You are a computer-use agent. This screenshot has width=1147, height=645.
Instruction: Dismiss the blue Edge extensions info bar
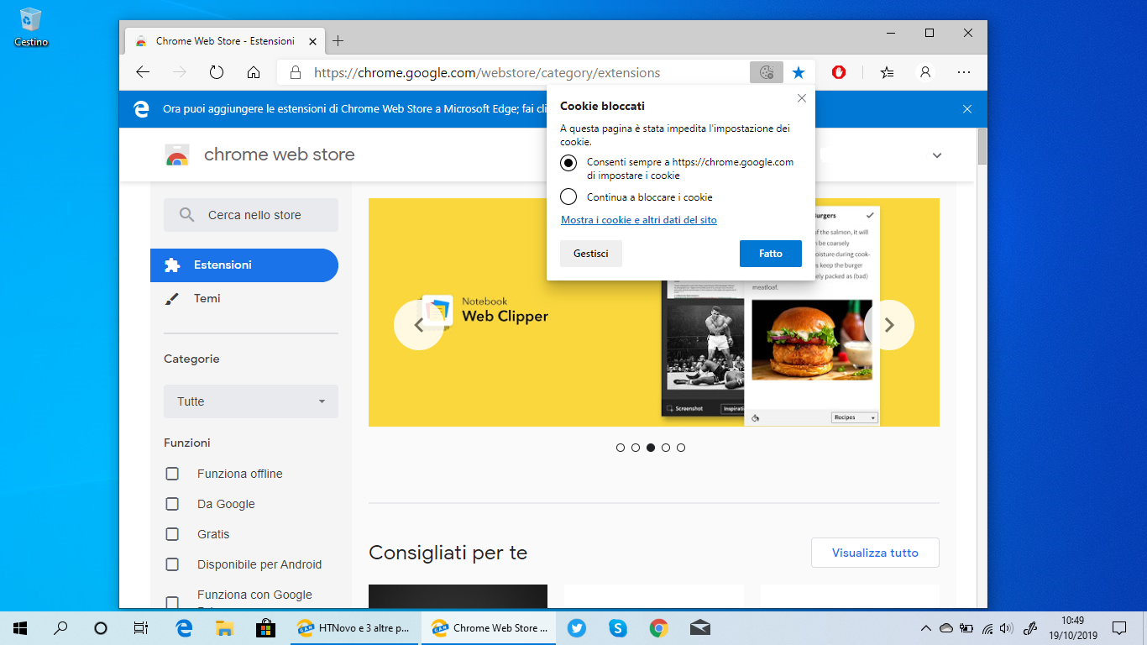pos(967,109)
